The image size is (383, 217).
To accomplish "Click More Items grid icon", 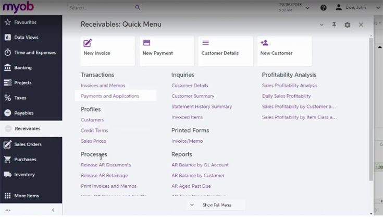I will [8, 196].
